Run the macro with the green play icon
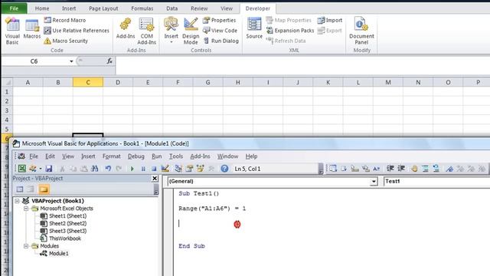Screen dimensions: 490x276 click(x=132, y=169)
